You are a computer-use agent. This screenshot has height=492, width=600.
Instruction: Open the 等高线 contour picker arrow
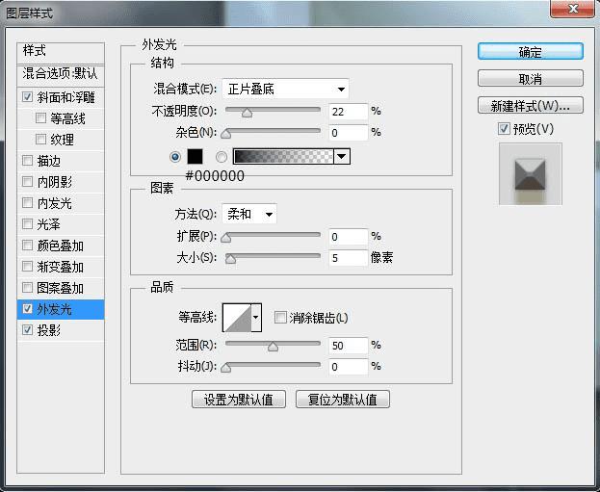(256, 317)
